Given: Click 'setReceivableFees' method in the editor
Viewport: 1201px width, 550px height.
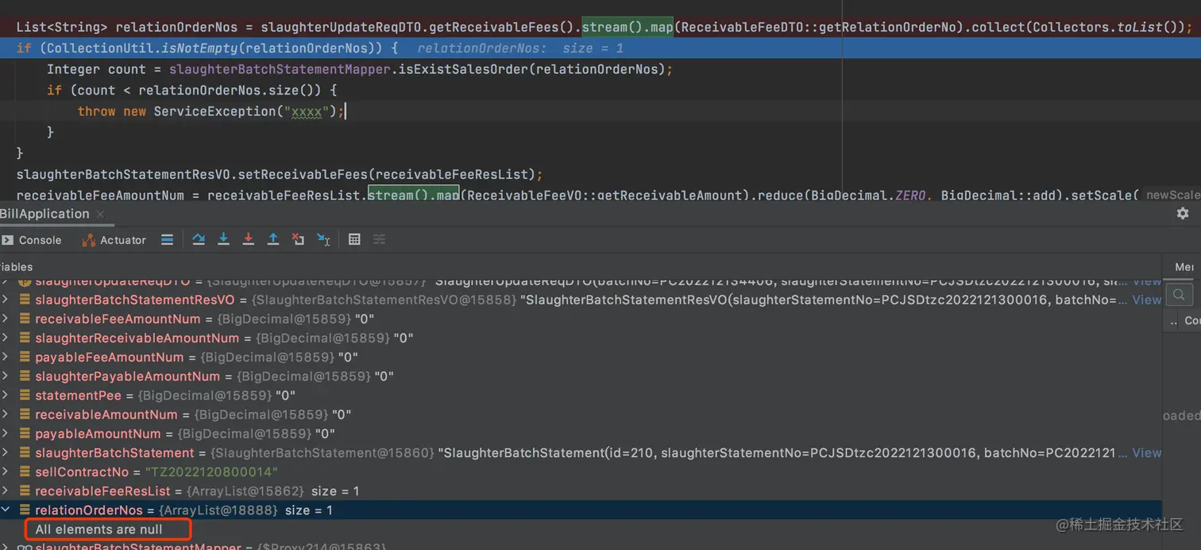Looking at the screenshot, I should click(303, 174).
